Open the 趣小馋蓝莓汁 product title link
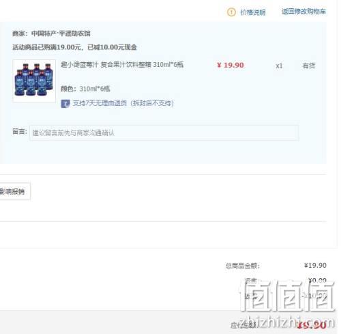 (122, 65)
